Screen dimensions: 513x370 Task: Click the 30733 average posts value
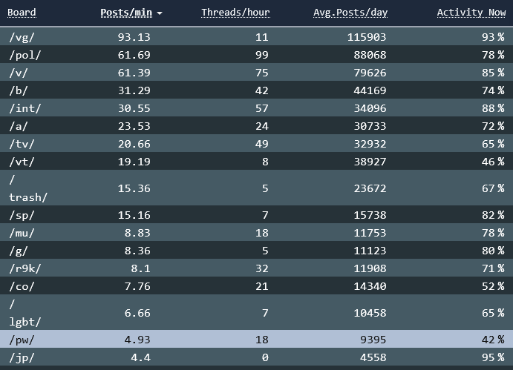[370, 126]
